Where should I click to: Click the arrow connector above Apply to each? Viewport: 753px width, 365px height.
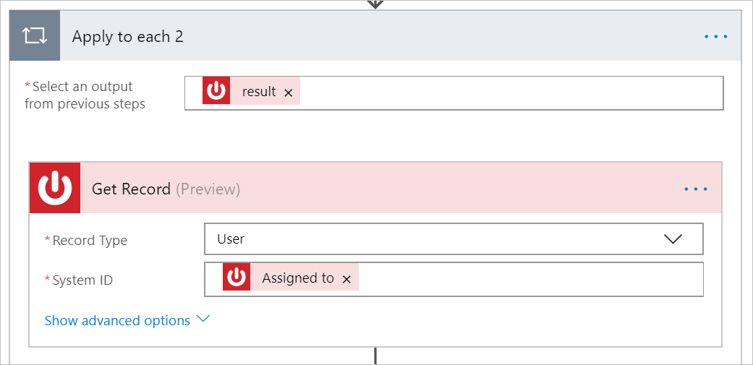(375, 4)
